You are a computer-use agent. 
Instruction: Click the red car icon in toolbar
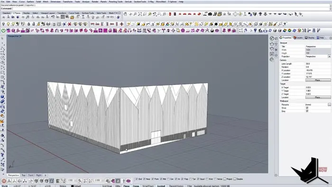pyautogui.click(x=184, y=14)
